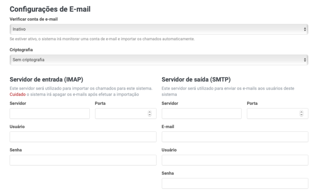Viewport: 318px width, 196px height.
Task: Click the red "Cuidado" warning text
Action: pyautogui.click(x=17, y=94)
